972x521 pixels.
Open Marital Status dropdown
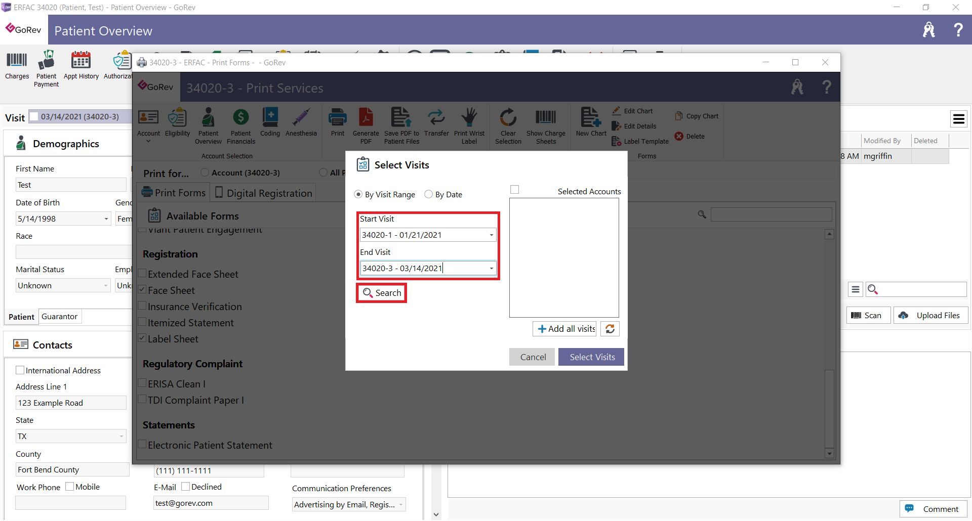click(106, 285)
